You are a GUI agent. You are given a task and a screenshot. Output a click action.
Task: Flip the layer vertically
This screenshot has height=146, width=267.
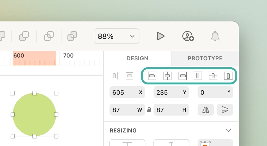coord(225,110)
